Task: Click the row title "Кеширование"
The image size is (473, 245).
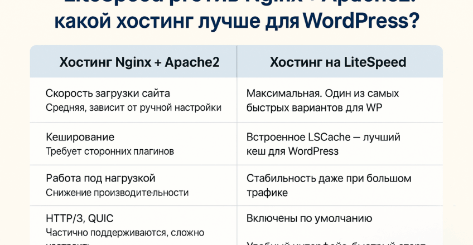Action: 80,137
